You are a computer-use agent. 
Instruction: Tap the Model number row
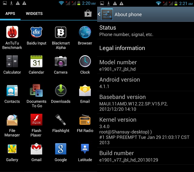pos(145,65)
